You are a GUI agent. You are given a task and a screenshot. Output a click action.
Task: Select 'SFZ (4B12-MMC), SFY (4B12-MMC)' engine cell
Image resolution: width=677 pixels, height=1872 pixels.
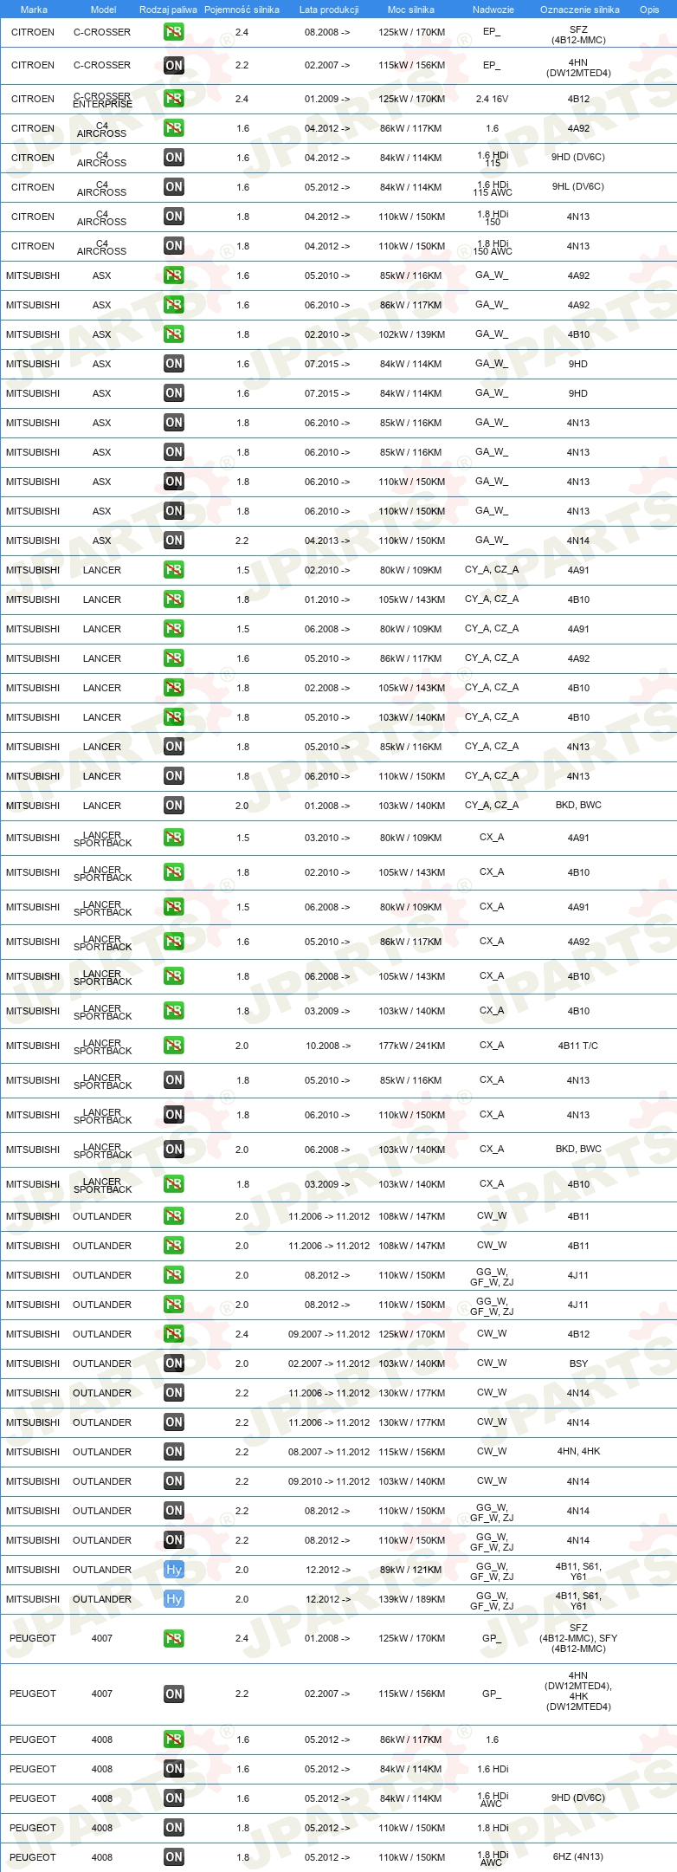578,1638
